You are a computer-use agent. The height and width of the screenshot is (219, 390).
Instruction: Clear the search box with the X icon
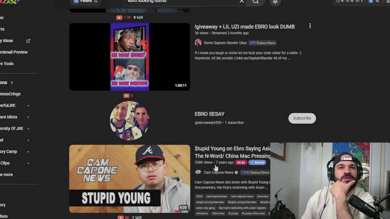pyautogui.click(x=242, y=1)
